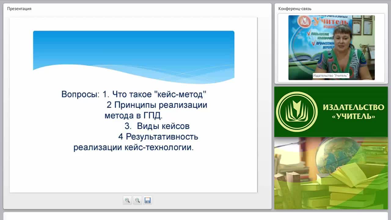Image resolution: width=391 pixels, height=220 pixels.
Task: Click the word "Вопросы:" on slide
Action: [80, 94]
